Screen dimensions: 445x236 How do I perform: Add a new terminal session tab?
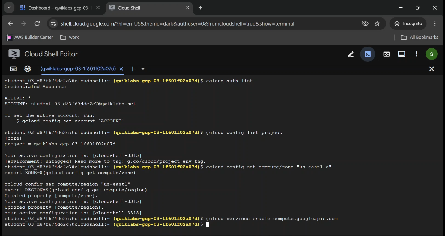[x=133, y=69]
